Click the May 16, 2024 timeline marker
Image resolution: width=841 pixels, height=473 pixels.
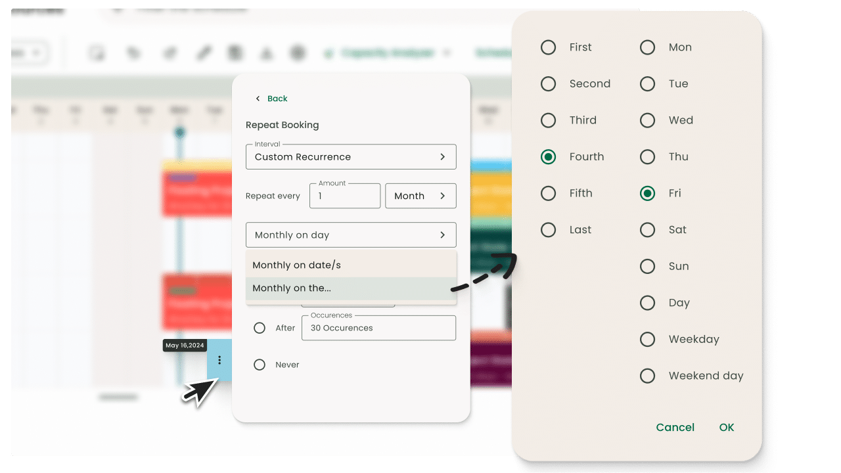[185, 346]
